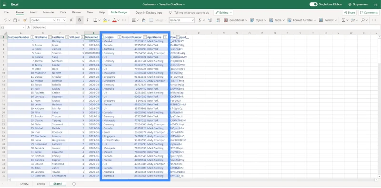Click the currency dollar format icon

click(x=200, y=20)
